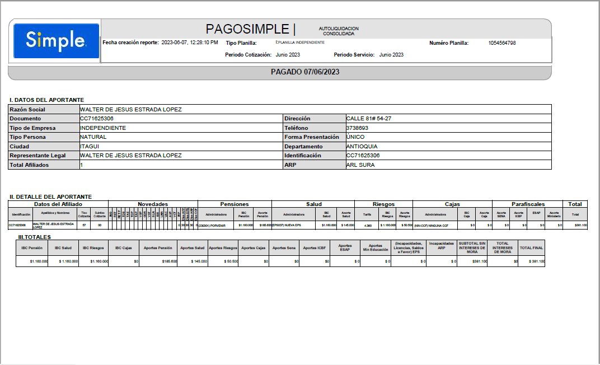This screenshot has height=365, width=600.
Task: Click the Novedades column header
Action: (x=153, y=204)
